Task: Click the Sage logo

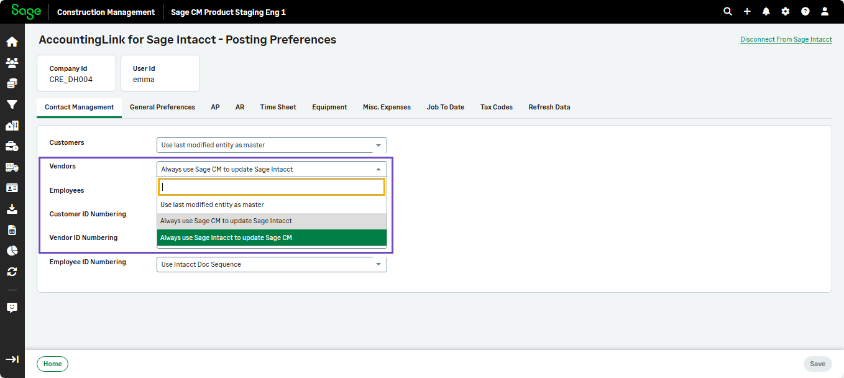Action: point(26,11)
